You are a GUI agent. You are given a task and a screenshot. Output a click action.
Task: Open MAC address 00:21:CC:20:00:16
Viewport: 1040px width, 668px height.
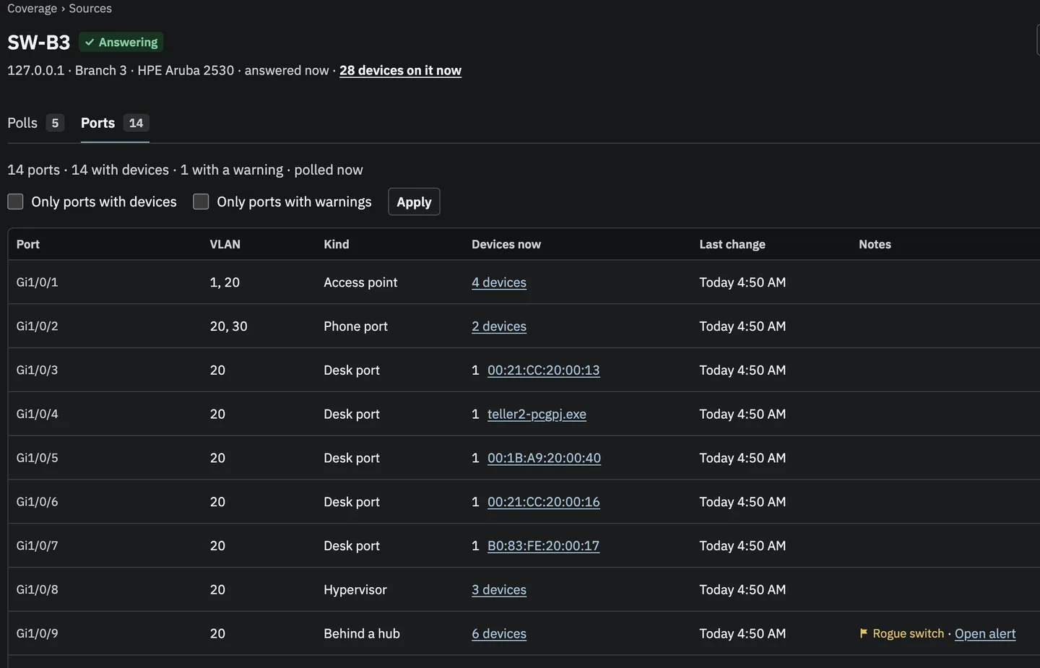[x=544, y=502]
